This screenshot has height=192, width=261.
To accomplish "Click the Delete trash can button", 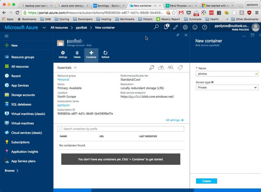I will [77, 55].
